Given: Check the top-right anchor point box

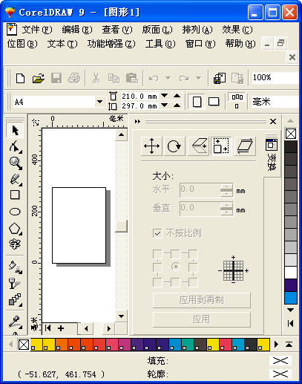Looking at the screenshot, I should pos(193,254).
